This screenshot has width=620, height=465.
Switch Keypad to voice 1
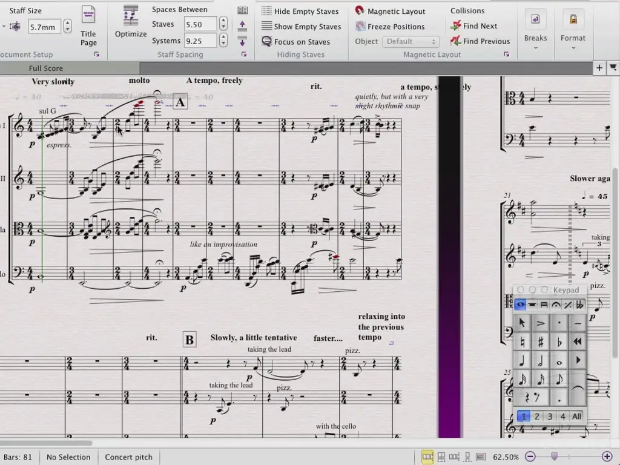tap(524, 417)
